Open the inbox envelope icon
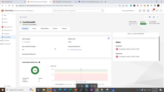The image size is (164, 92). tap(144, 11)
